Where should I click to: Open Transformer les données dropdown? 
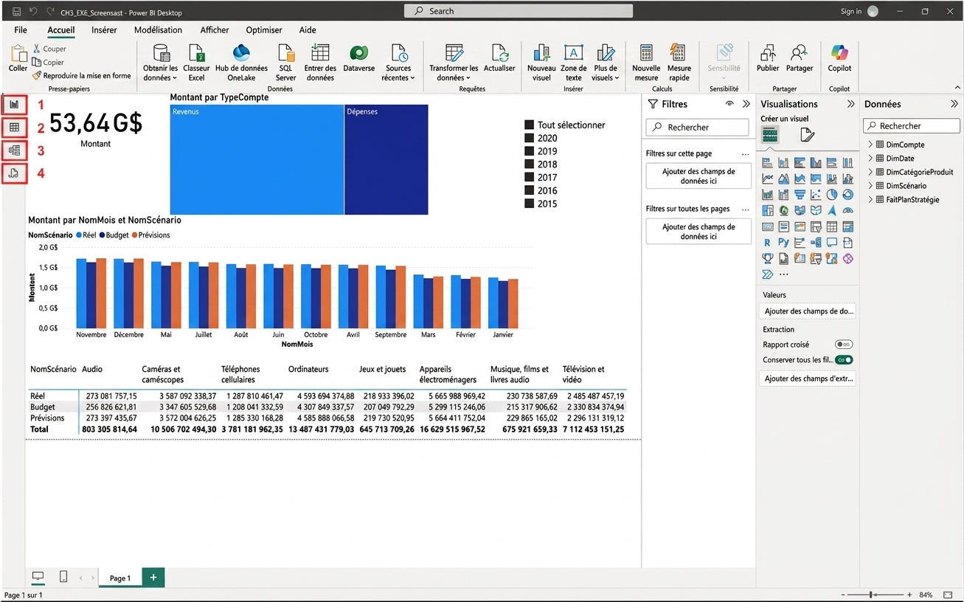(x=454, y=63)
